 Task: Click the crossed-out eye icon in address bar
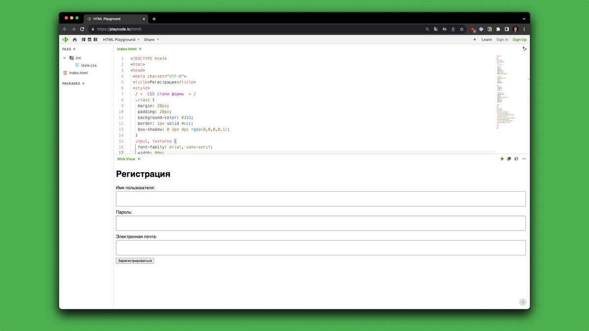tap(444, 29)
